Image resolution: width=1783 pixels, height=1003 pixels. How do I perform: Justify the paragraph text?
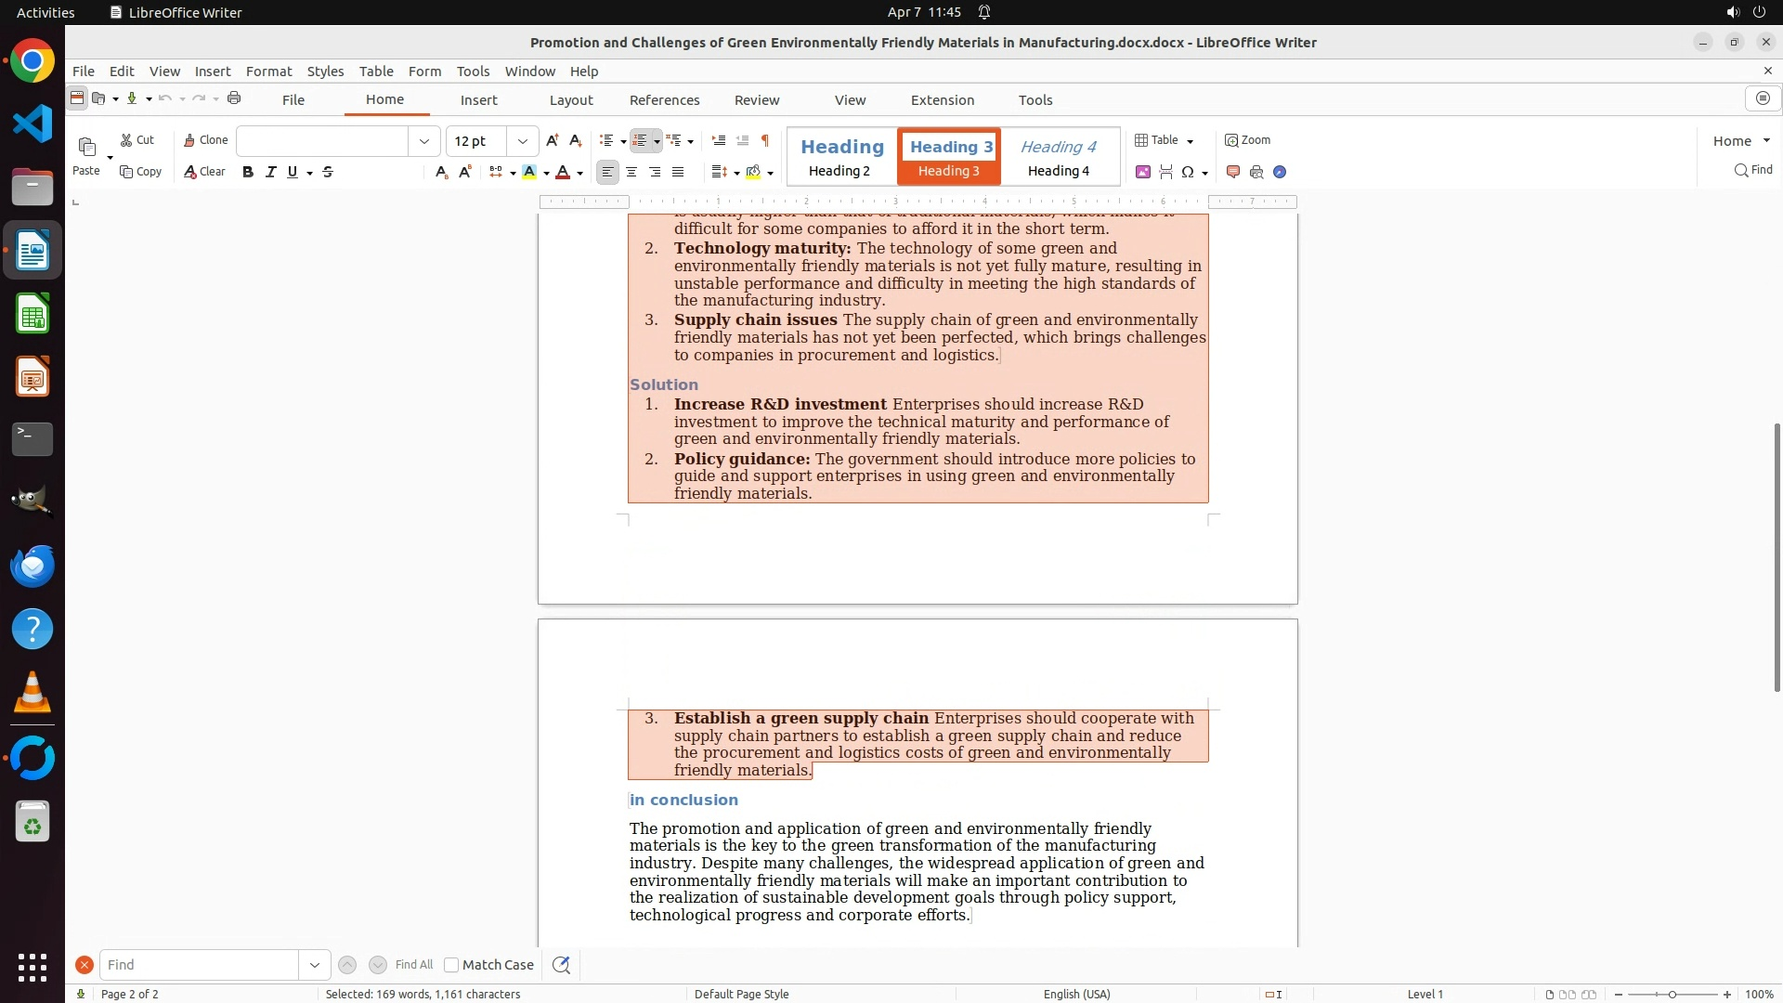click(x=678, y=172)
